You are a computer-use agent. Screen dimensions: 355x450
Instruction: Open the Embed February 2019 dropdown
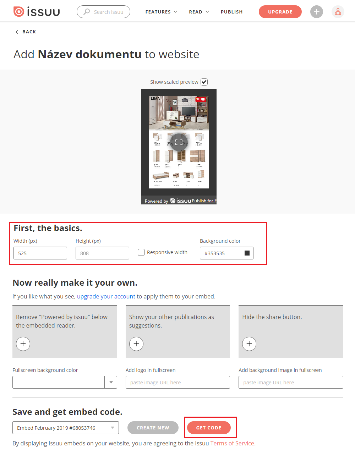pyautogui.click(x=66, y=428)
